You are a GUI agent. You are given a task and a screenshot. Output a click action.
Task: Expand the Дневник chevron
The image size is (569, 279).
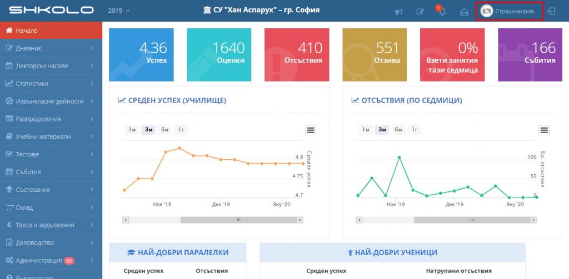coord(92,48)
